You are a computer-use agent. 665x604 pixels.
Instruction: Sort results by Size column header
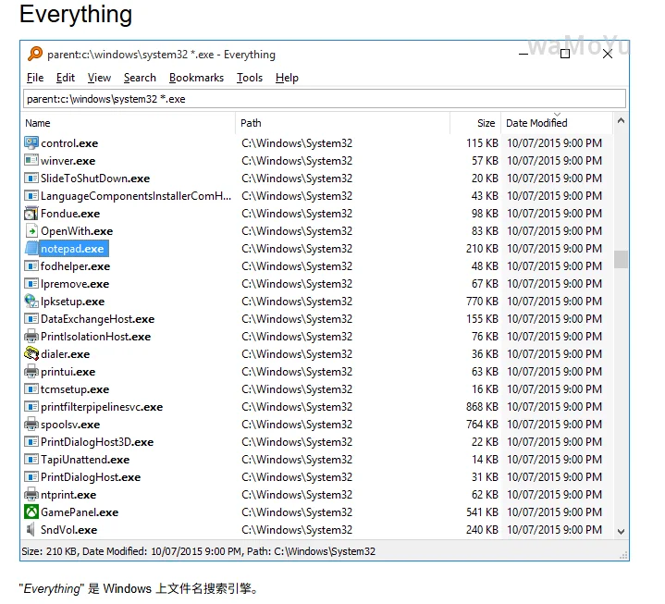pyautogui.click(x=475, y=123)
